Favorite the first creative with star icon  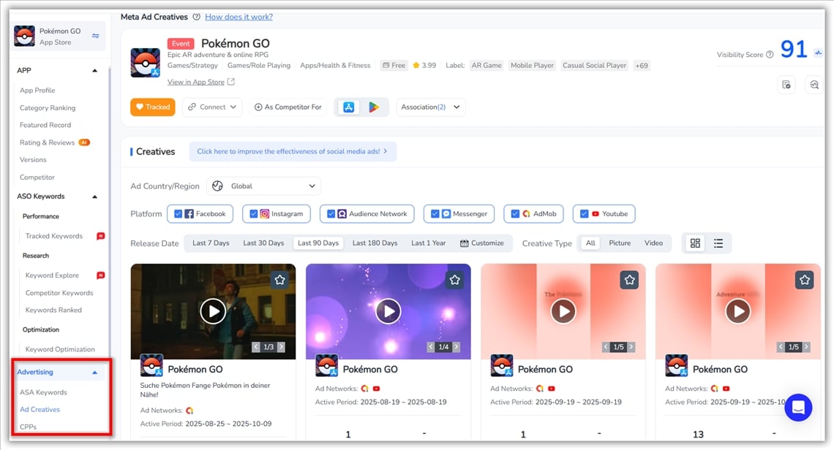point(279,280)
